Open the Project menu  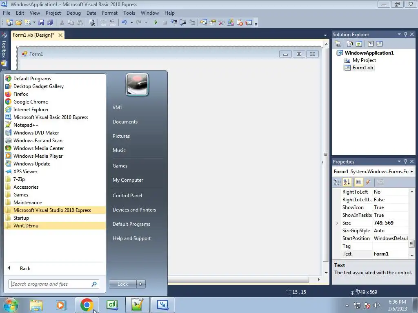(x=53, y=13)
